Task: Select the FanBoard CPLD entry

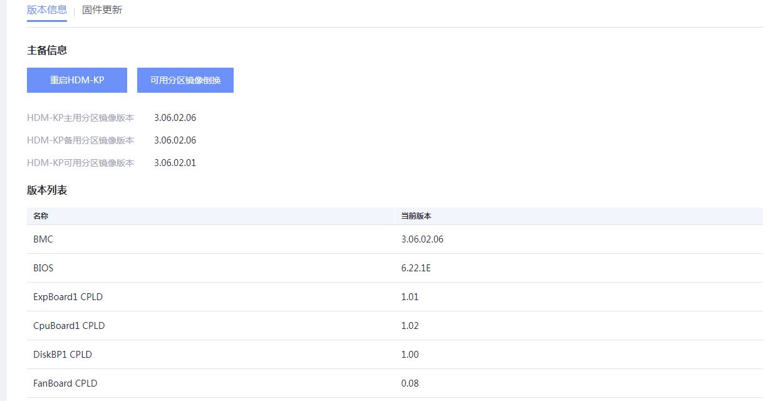Action: coord(65,383)
